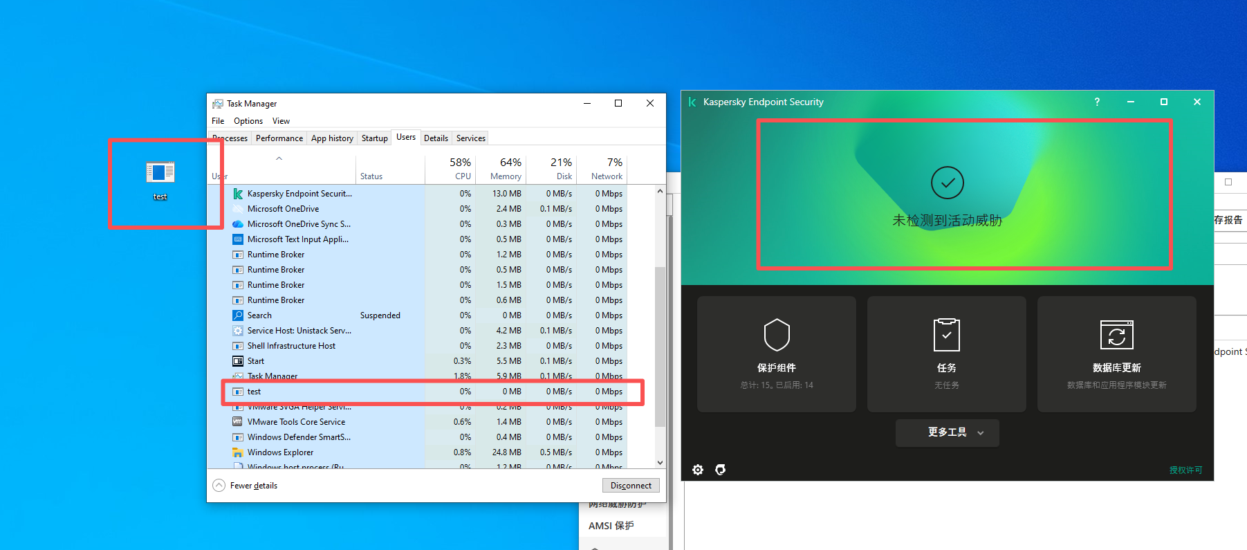
Task: Click the 0.6% CPU value for VMware Tools
Action: [x=462, y=422]
